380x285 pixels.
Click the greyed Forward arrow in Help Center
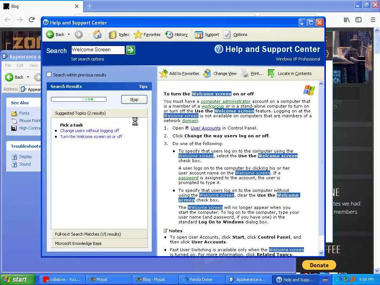[x=79, y=35]
